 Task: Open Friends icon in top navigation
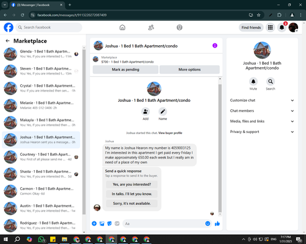click(x=151, y=27)
